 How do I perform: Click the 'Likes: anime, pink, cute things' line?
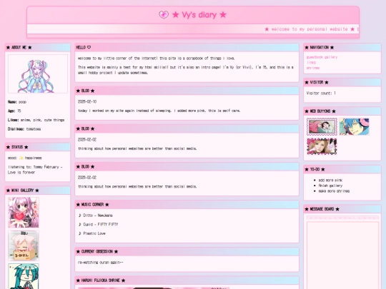coord(36,120)
